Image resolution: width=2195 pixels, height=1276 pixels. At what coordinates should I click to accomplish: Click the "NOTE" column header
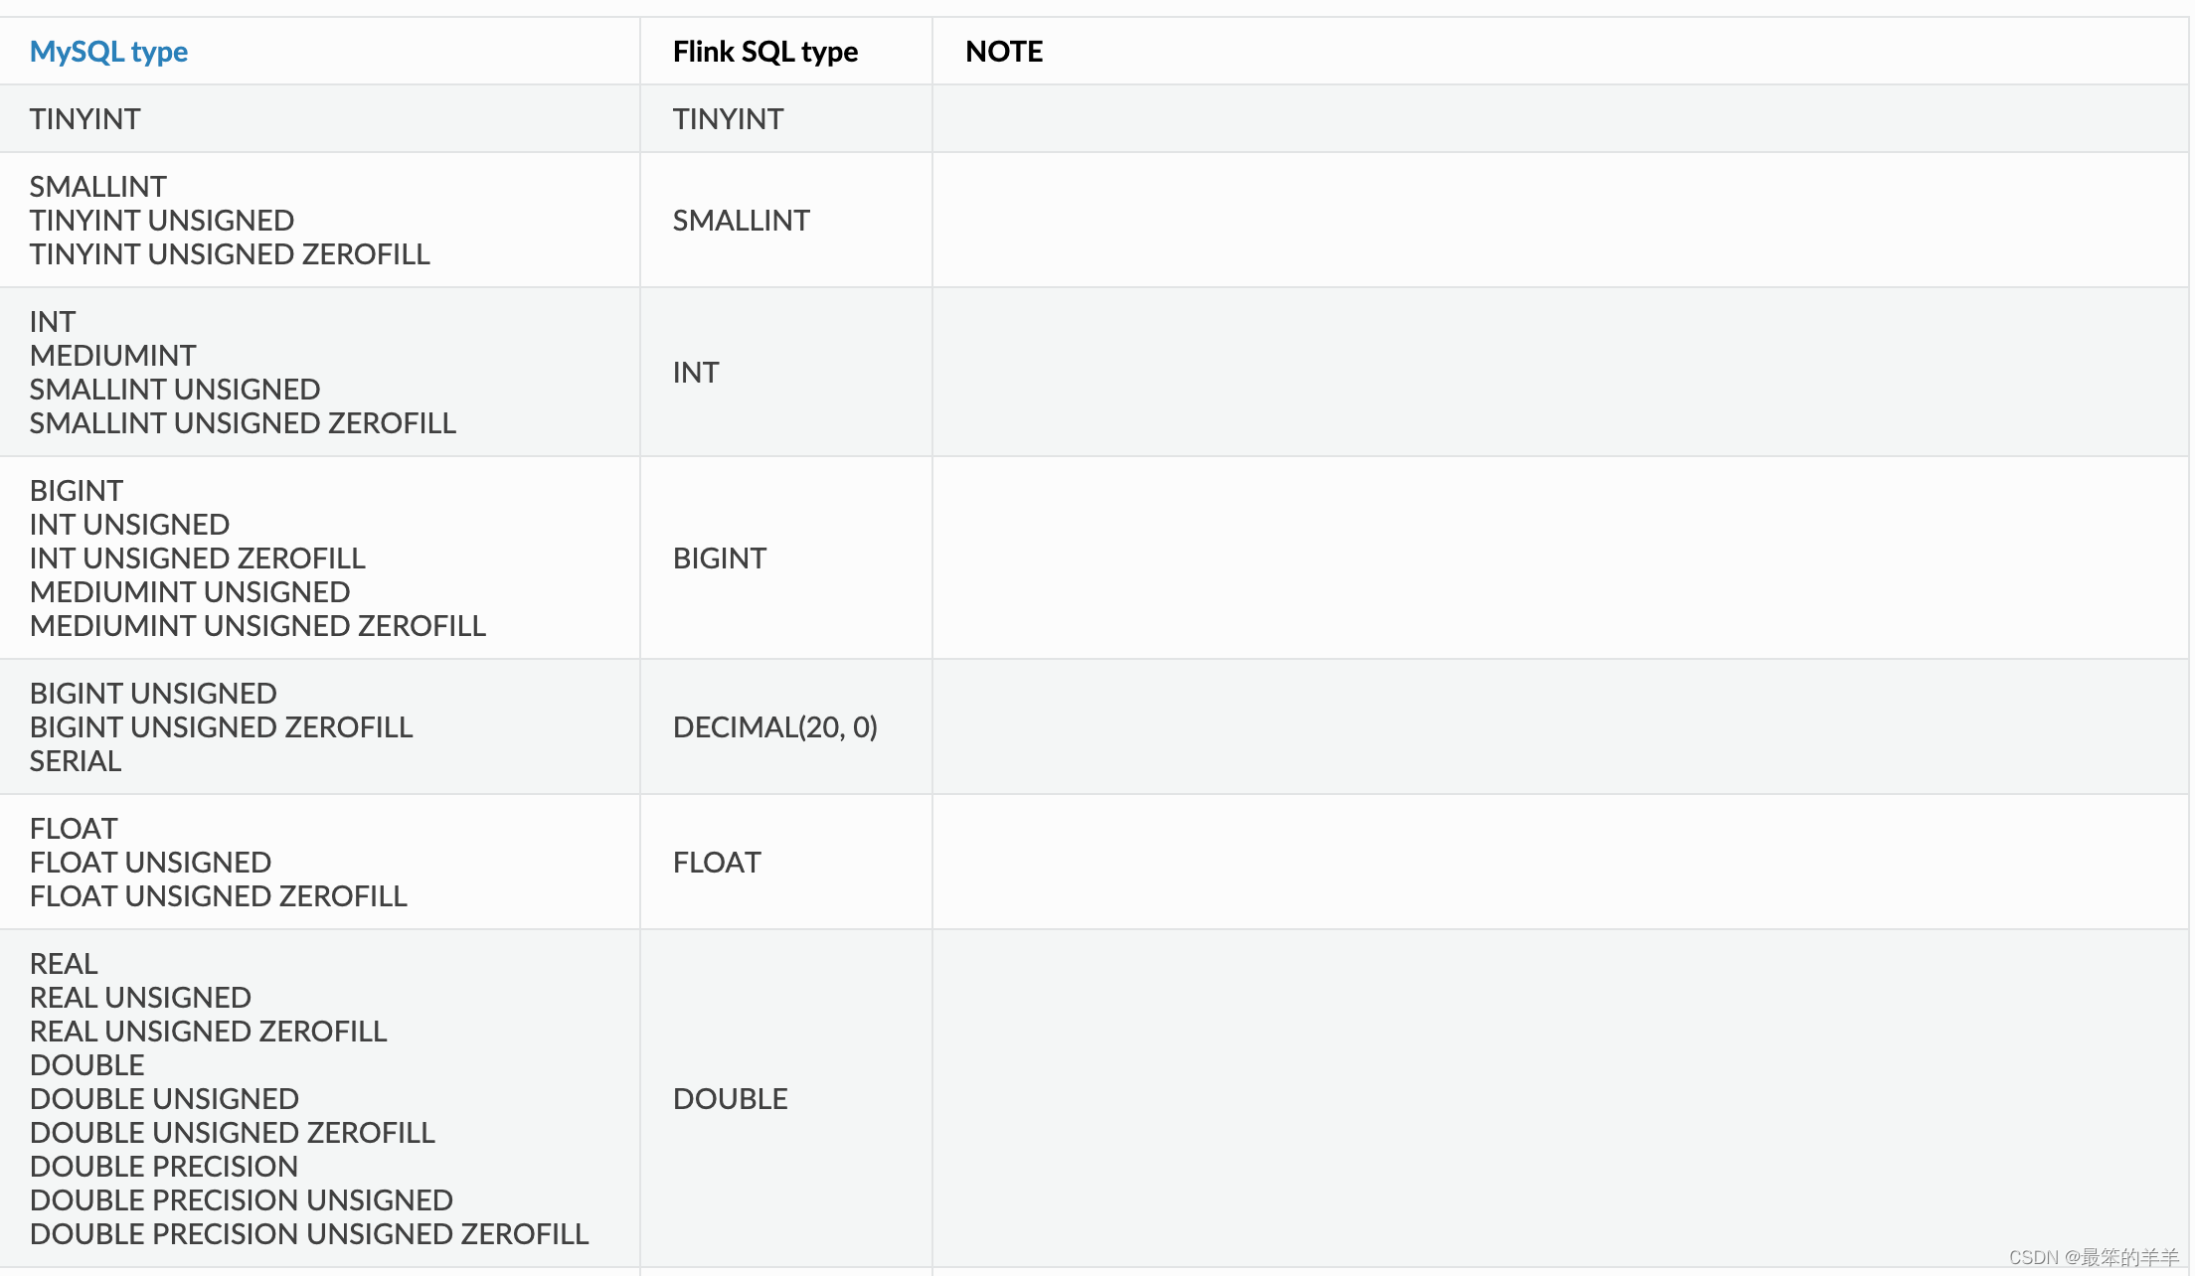click(1003, 52)
